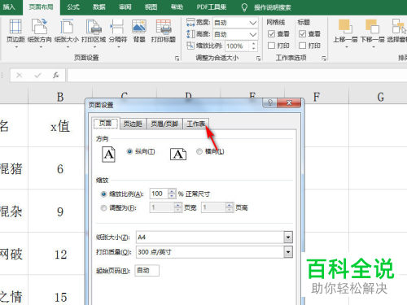Screen dimensions: 407x305
Task: Open the 纸张方向 orientation menu
Action: click(x=39, y=33)
